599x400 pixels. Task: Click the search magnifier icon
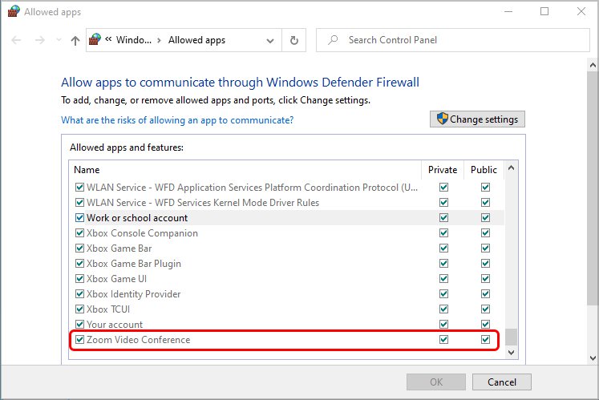[333, 40]
